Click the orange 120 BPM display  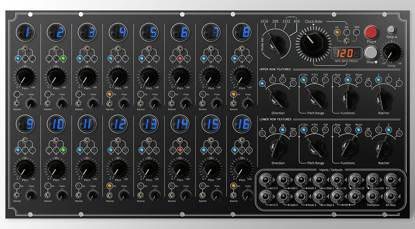[346, 53]
